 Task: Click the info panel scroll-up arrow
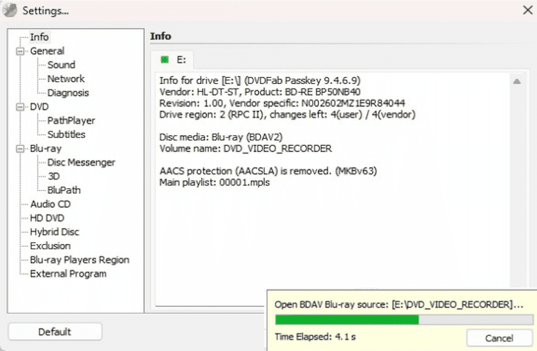[x=517, y=81]
